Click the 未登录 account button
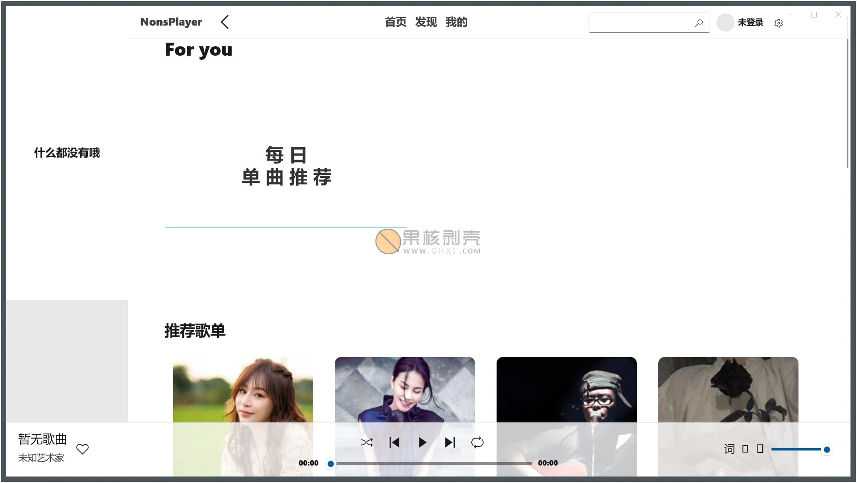 [x=740, y=22]
